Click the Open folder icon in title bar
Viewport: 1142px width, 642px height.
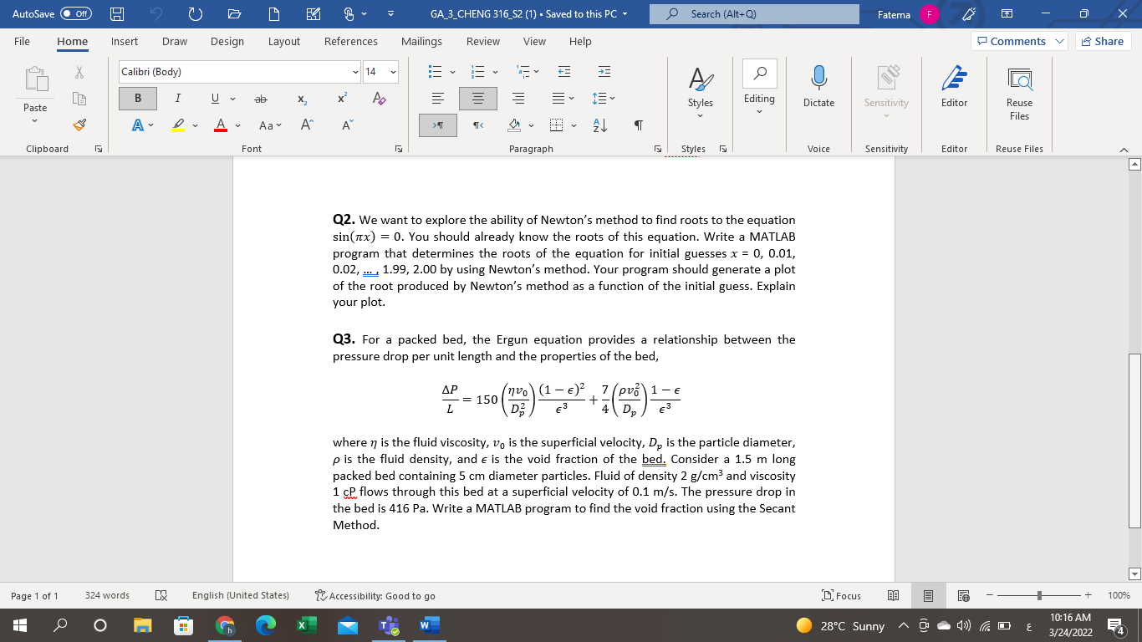click(234, 14)
